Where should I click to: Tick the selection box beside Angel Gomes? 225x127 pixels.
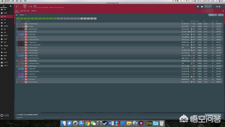coord(17,42)
